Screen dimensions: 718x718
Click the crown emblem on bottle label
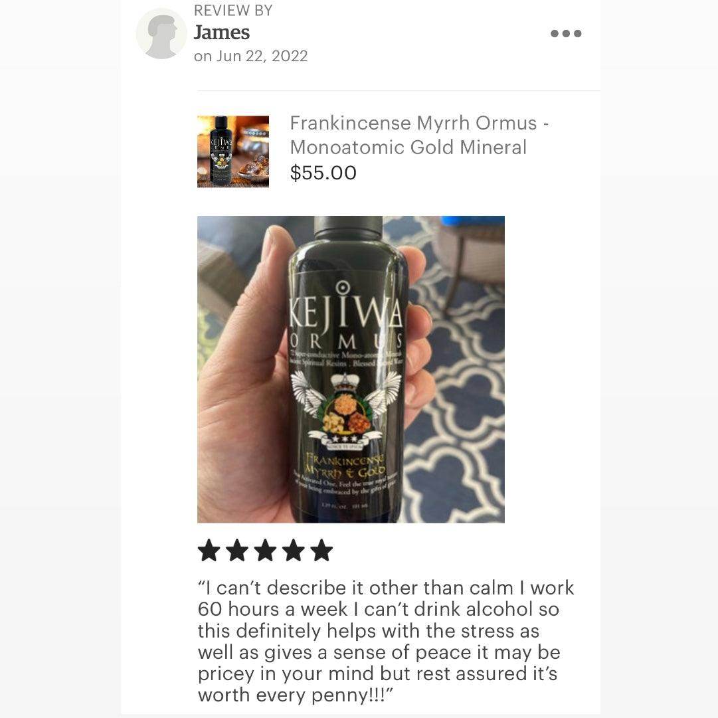pyautogui.click(x=344, y=383)
